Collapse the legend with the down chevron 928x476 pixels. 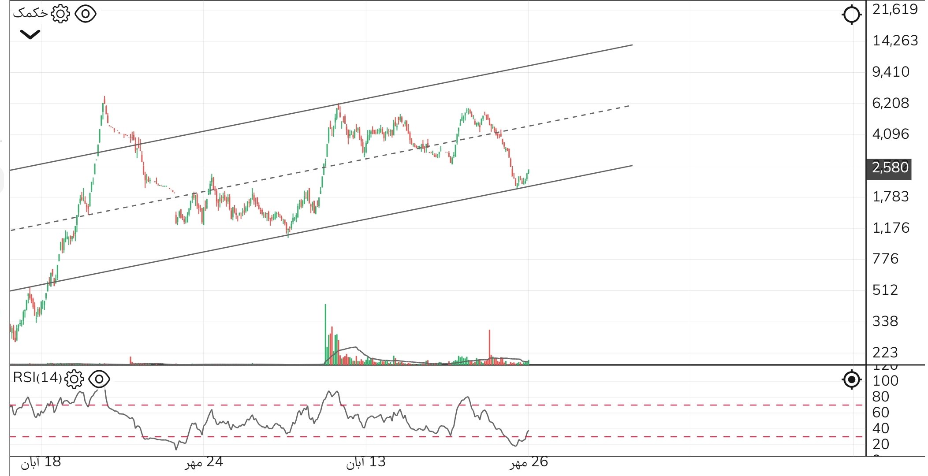pos(30,34)
